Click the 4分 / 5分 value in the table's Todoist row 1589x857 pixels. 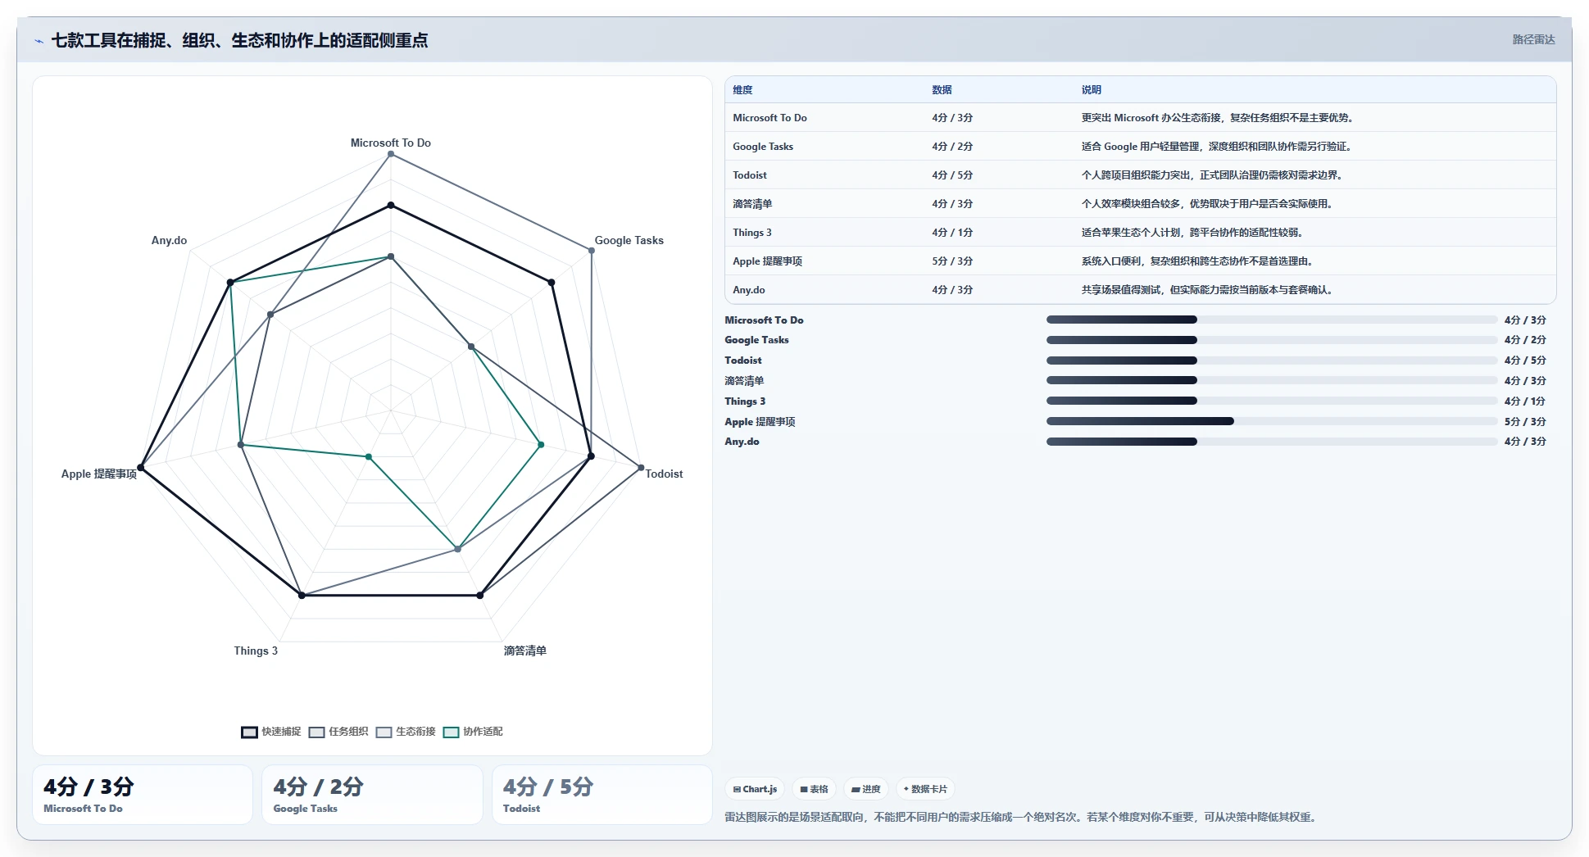click(952, 175)
